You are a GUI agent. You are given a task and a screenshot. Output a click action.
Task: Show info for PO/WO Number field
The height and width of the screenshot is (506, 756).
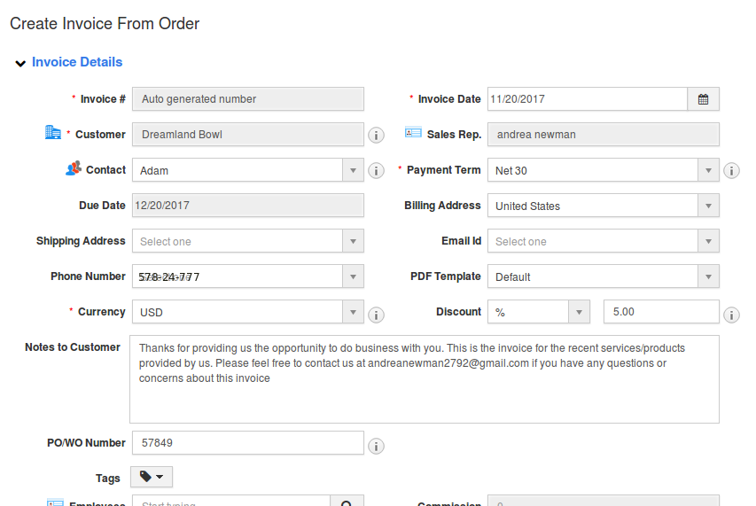click(x=376, y=447)
